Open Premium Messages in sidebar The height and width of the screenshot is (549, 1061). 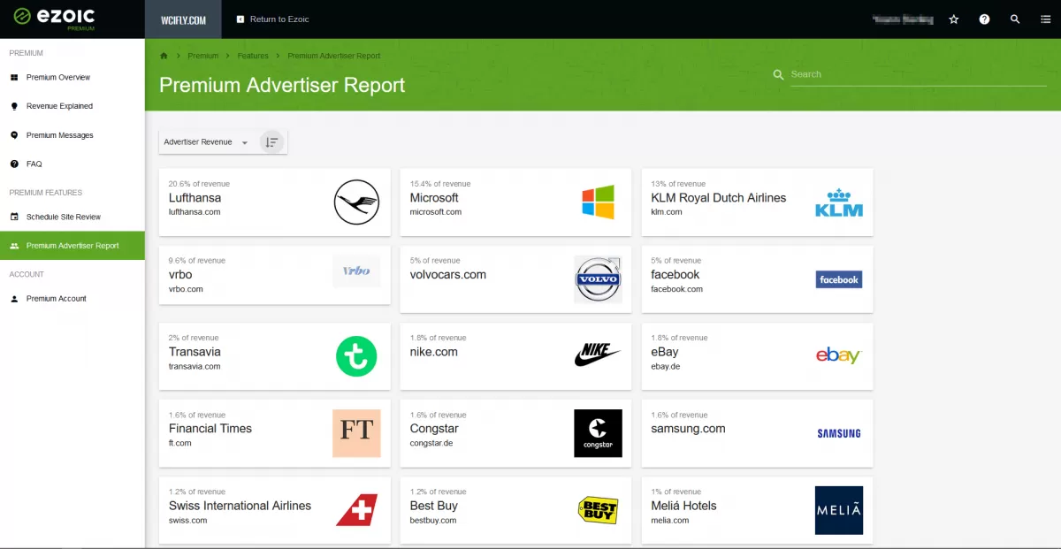coord(73,135)
